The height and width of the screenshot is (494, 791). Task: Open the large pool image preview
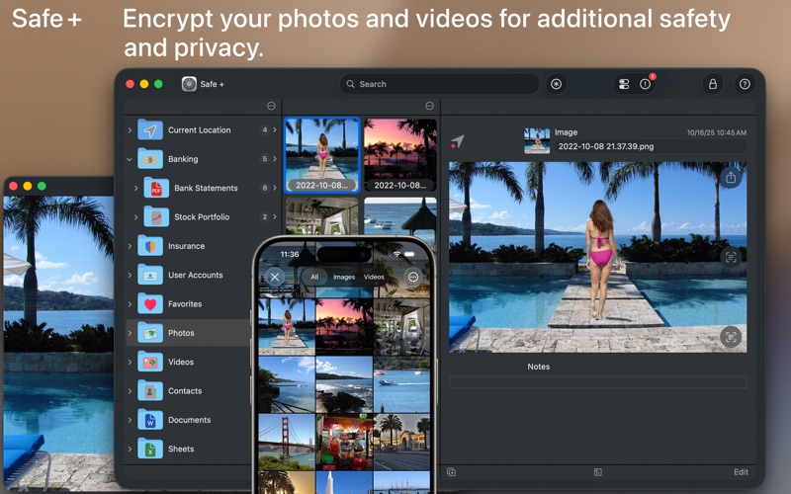click(x=598, y=257)
